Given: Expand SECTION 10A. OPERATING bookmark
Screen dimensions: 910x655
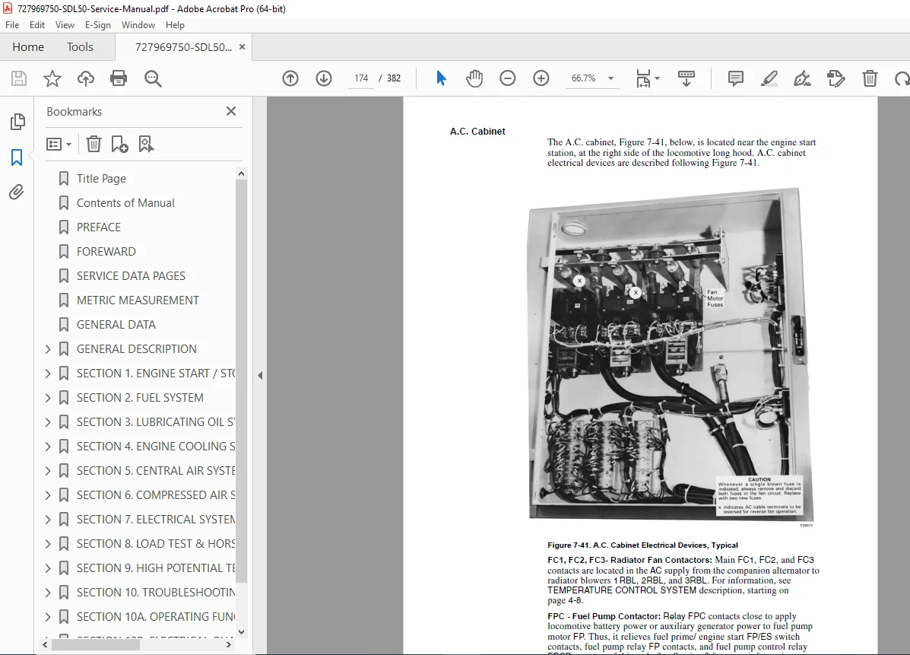Looking at the screenshot, I should (x=48, y=617).
